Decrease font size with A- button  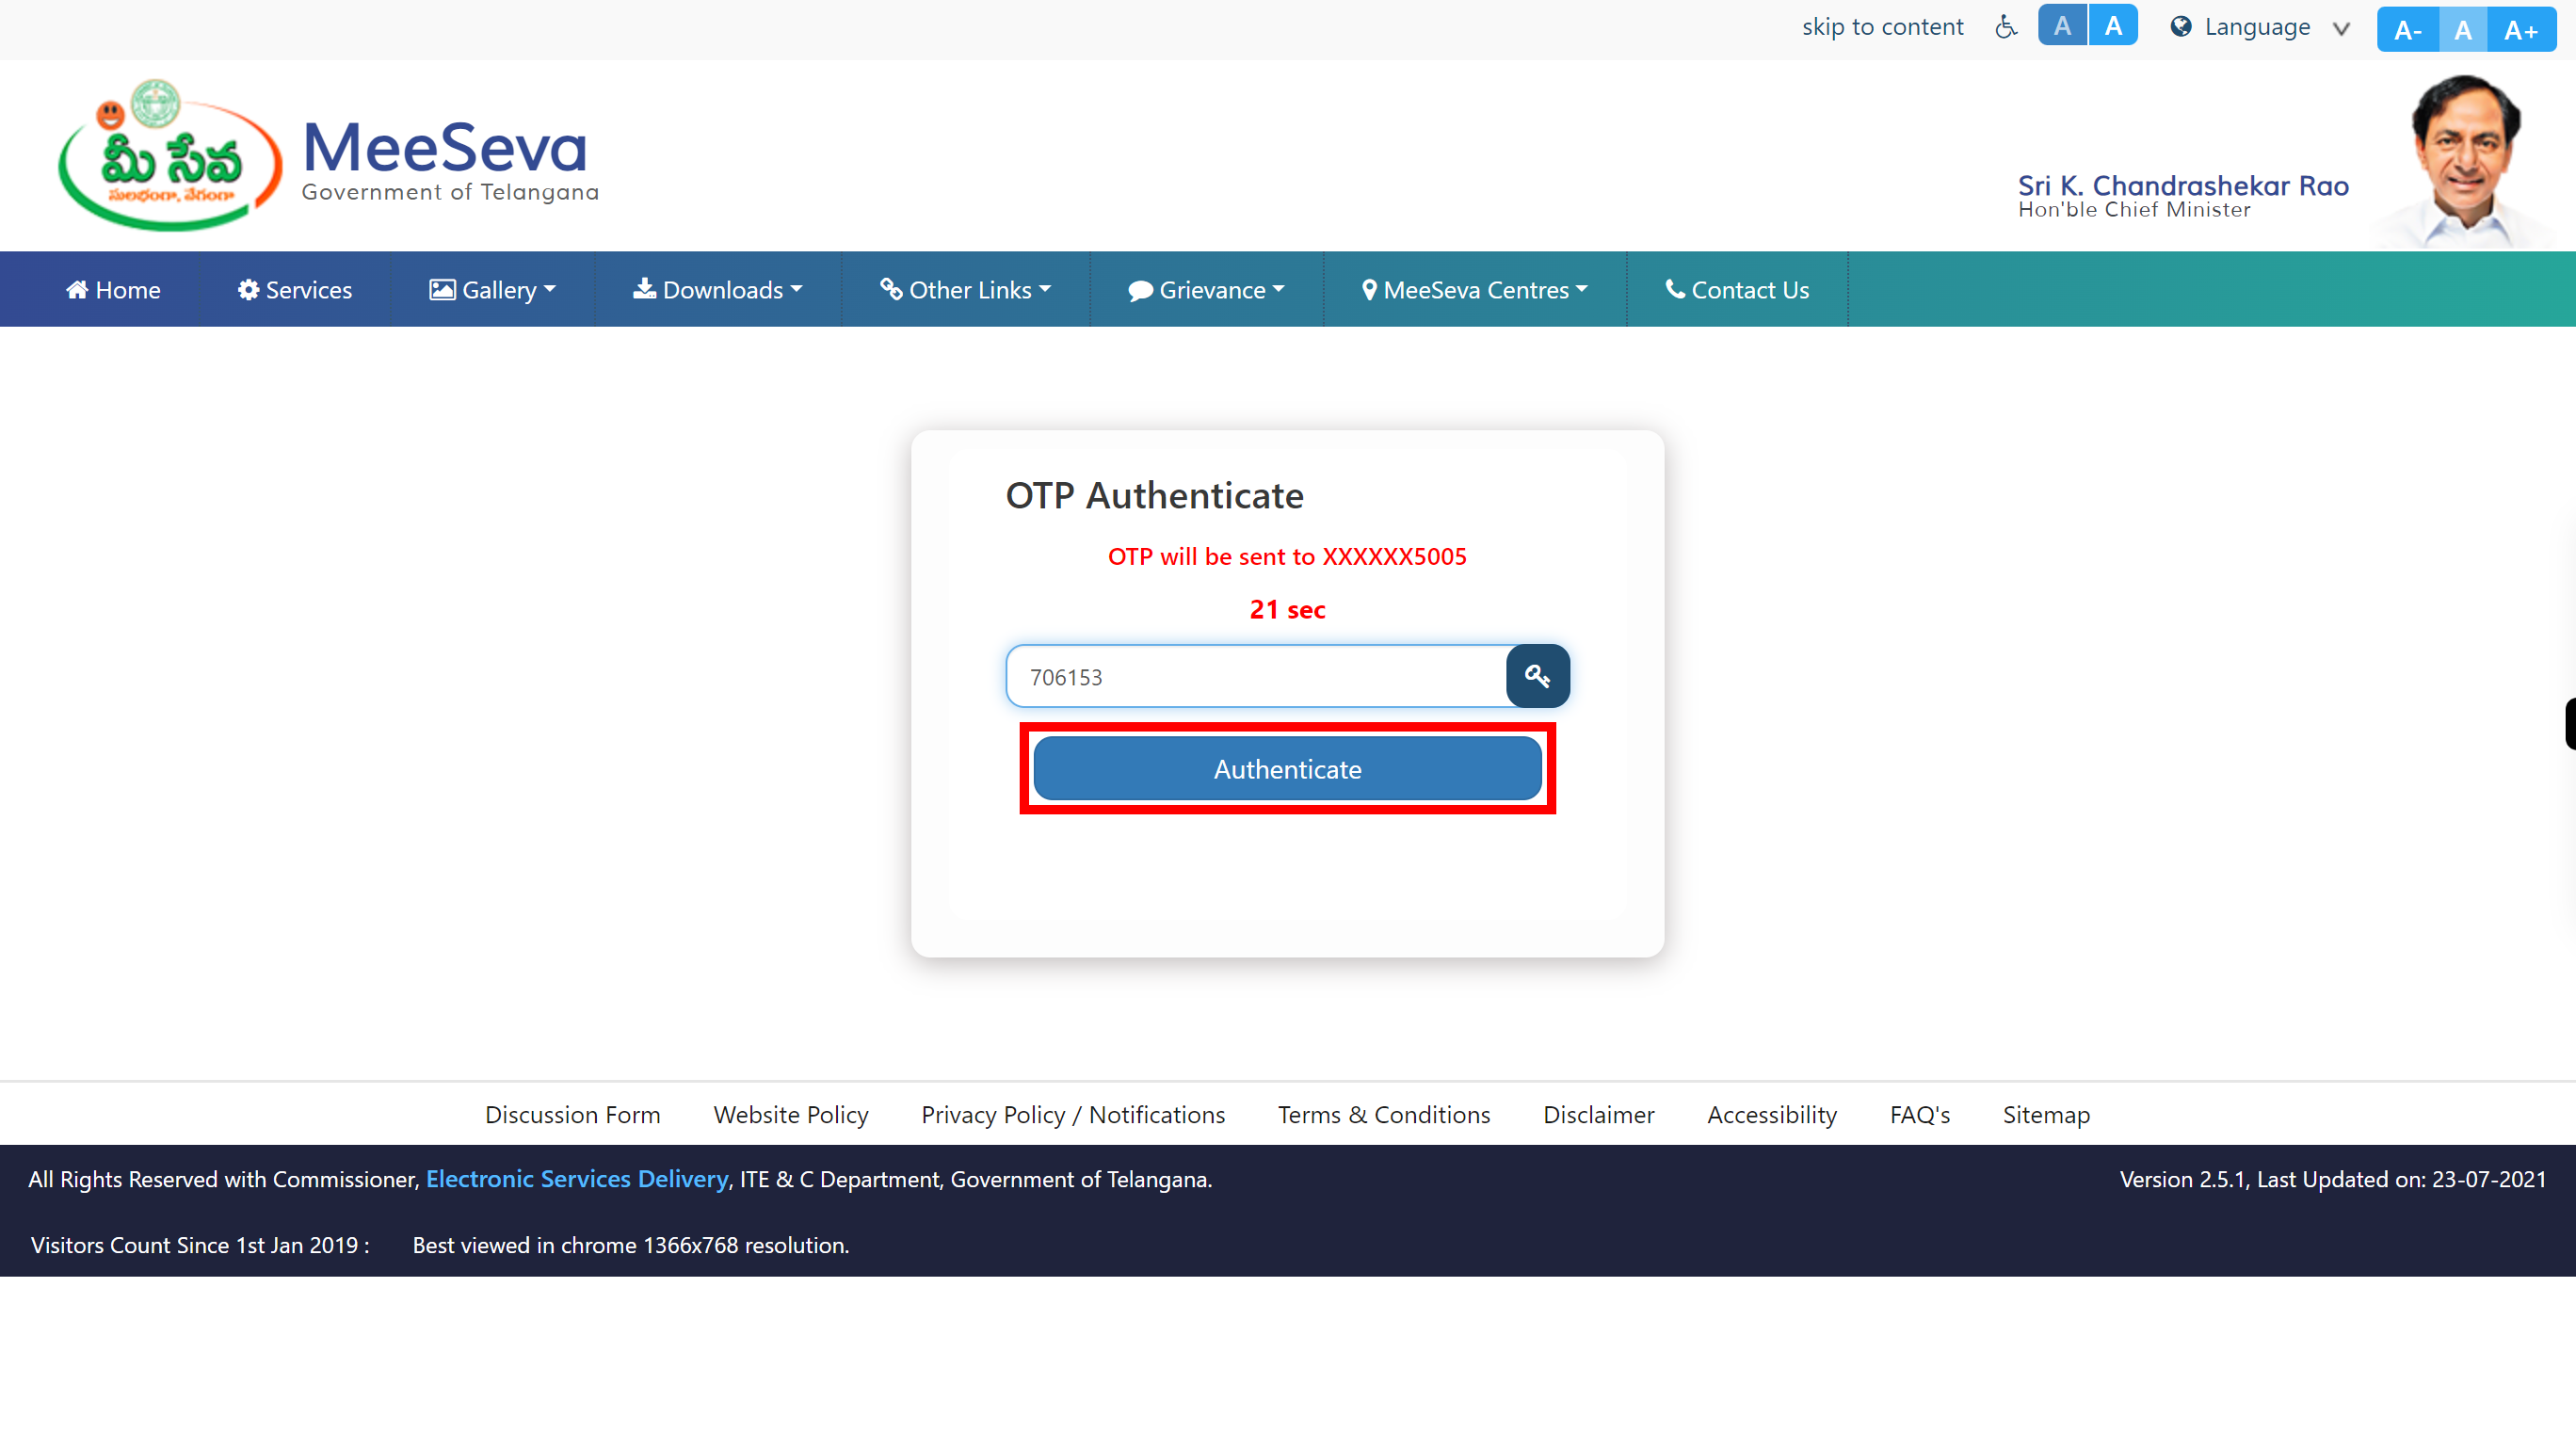tap(2407, 30)
